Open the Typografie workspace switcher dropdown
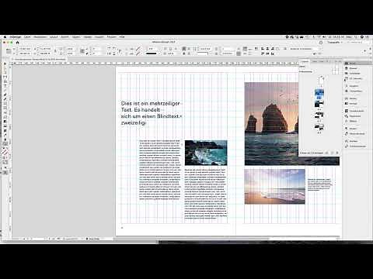This screenshot has width=373, height=279. tap(335, 42)
